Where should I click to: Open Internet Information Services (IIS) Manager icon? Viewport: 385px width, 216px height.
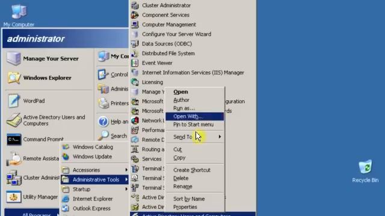[135, 73]
